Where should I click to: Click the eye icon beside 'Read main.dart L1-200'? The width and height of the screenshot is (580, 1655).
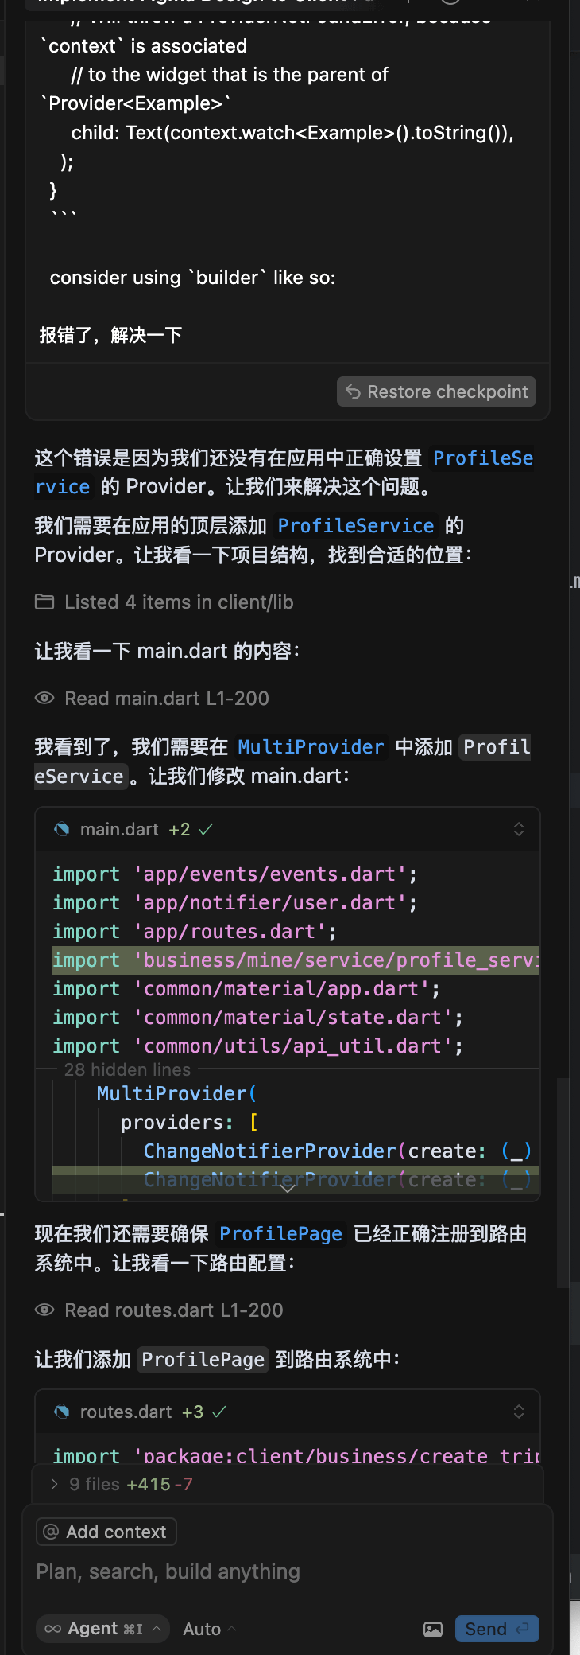coord(44,698)
